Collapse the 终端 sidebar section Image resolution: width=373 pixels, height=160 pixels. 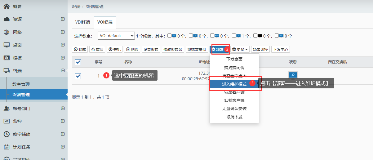pyautogui.click(x=63, y=71)
